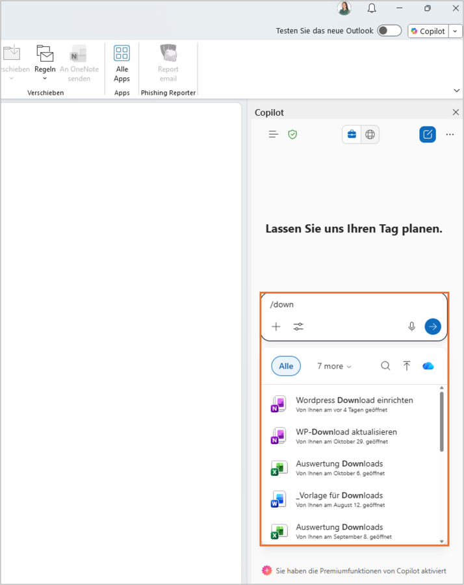Click the green shield protection icon
This screenshot has height=585, width=464.
pos(292,135)
